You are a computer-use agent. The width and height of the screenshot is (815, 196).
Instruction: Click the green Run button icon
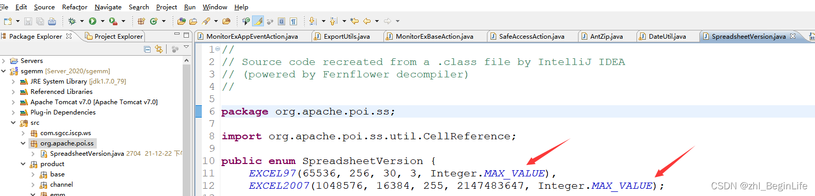click(x=93, y=21)
